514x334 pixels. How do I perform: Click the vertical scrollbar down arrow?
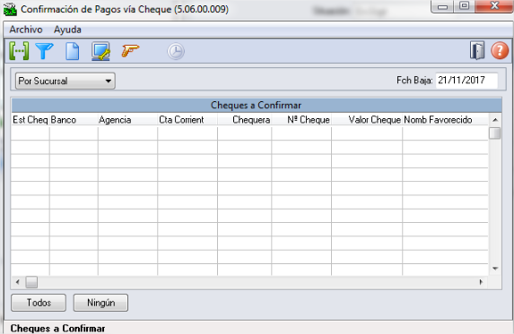(x=495, y=269)
